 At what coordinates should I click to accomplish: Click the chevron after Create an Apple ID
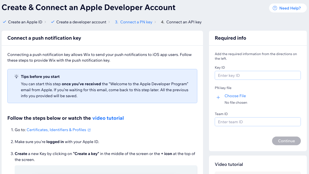[x=45, y=22]
